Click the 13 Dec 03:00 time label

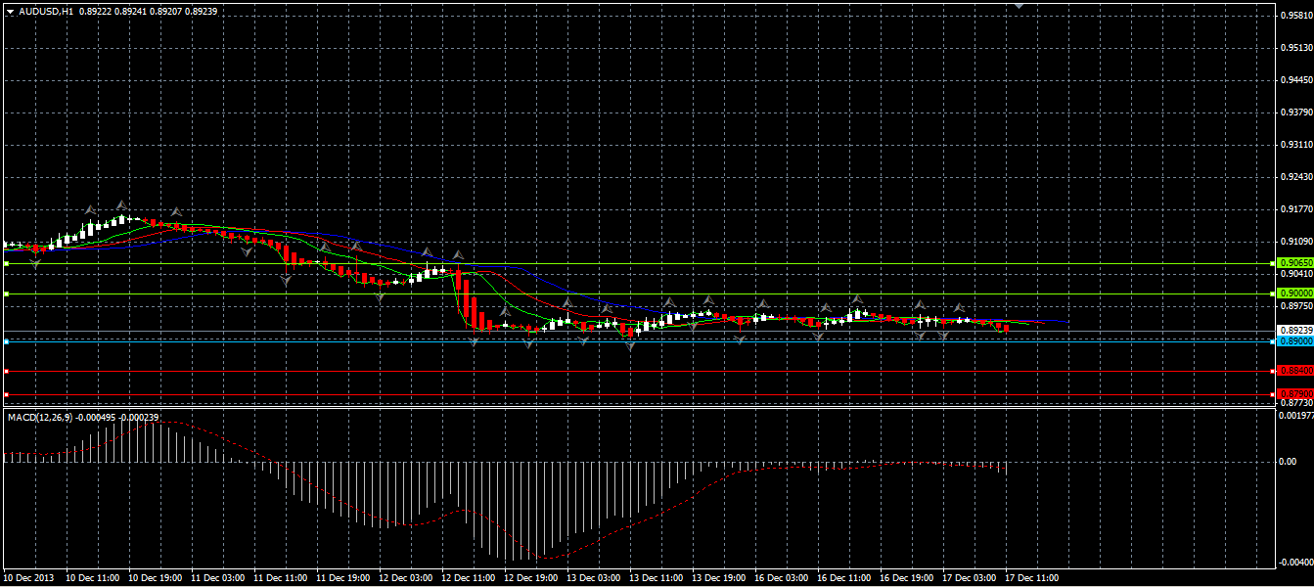(594, 578)
